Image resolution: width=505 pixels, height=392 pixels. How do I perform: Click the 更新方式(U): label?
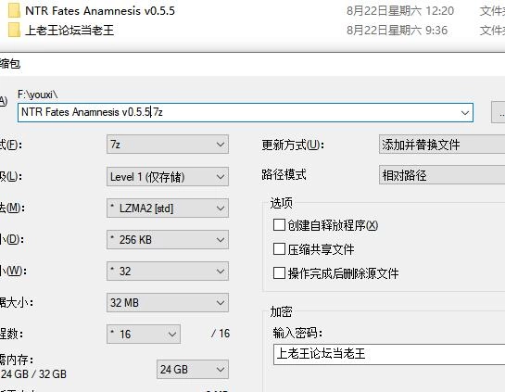pyautogui.click(x=293, y=145)
